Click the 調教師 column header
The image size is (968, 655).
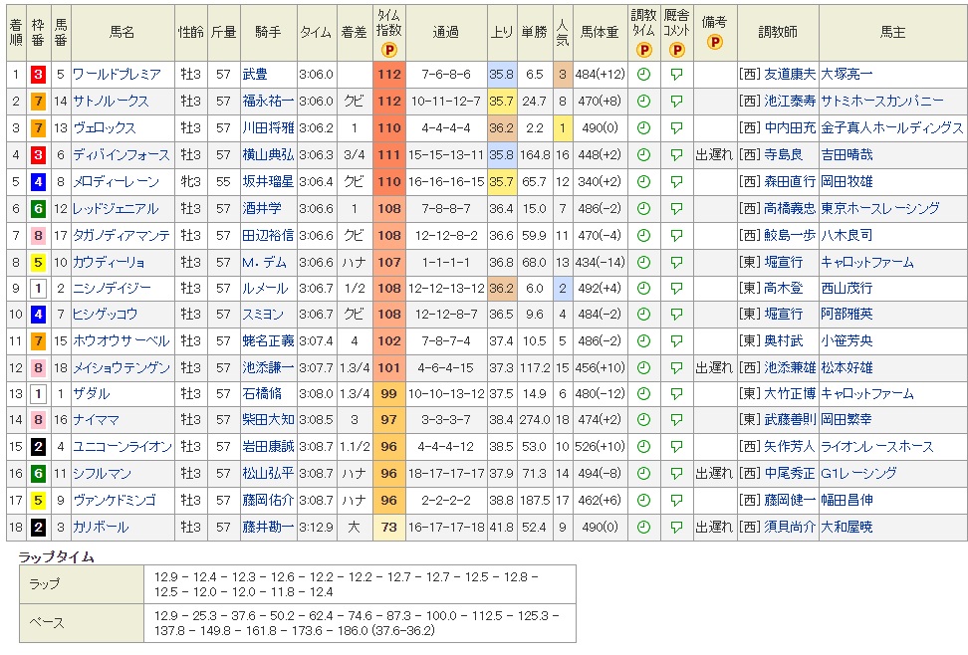777,32
